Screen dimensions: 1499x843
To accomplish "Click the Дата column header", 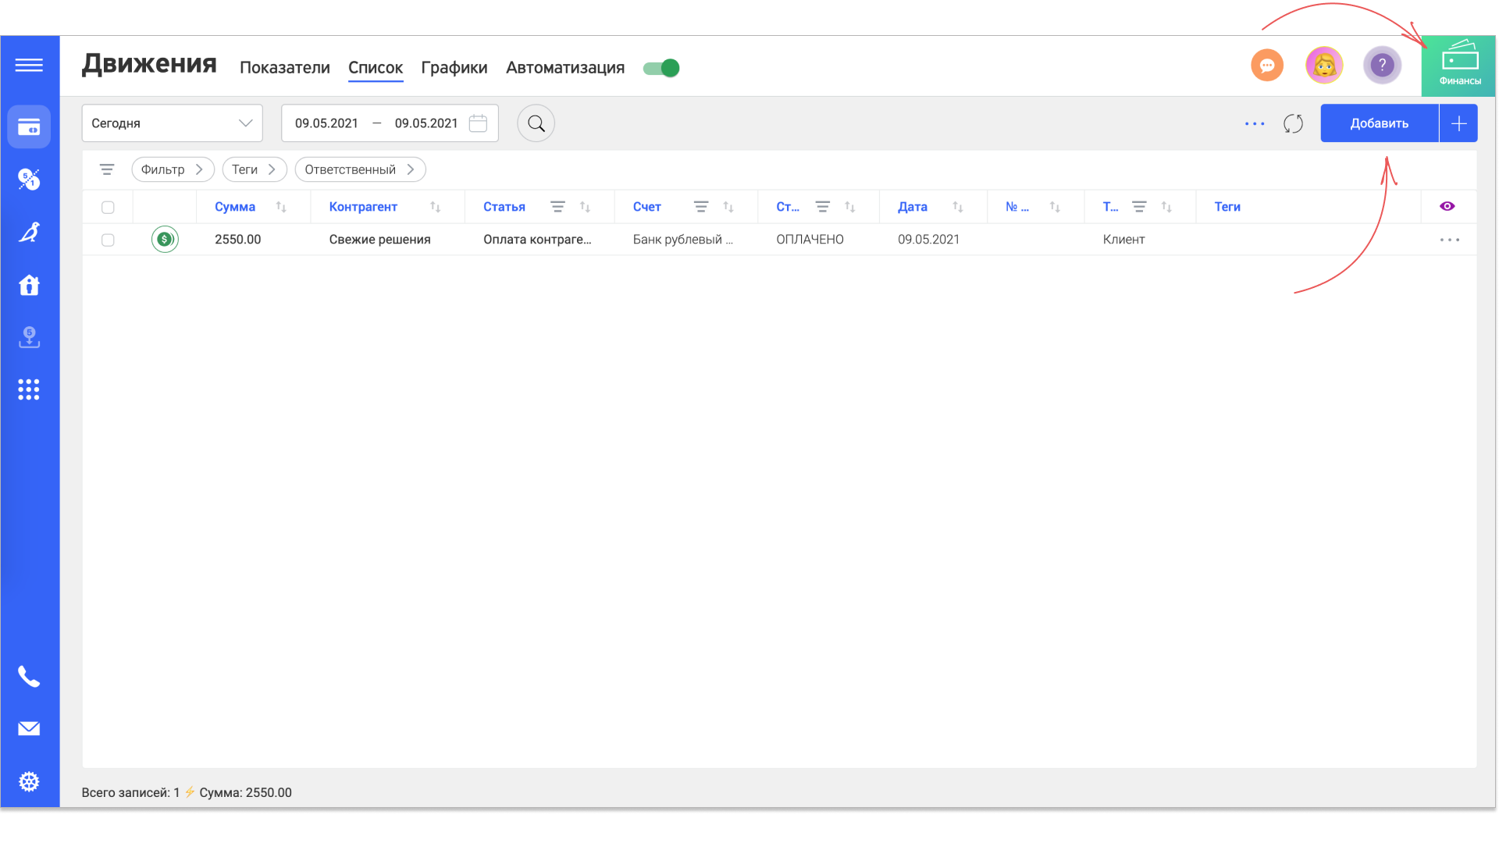I will (913, 207).
